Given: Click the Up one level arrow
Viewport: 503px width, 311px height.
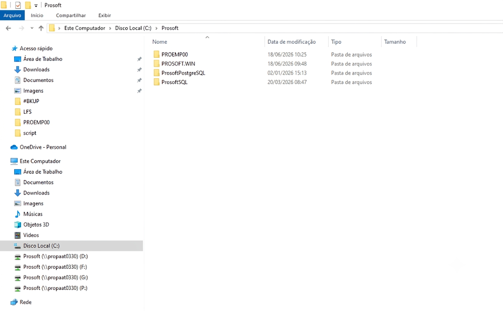Looking at the screenshot, I should point(41,28).
